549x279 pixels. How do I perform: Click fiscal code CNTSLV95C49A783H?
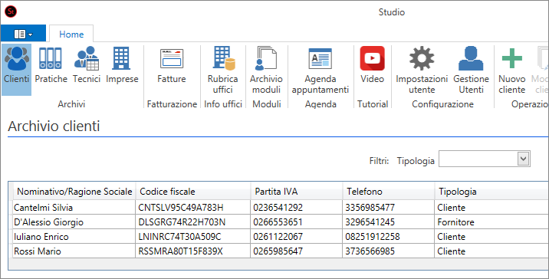click(181, 208)
